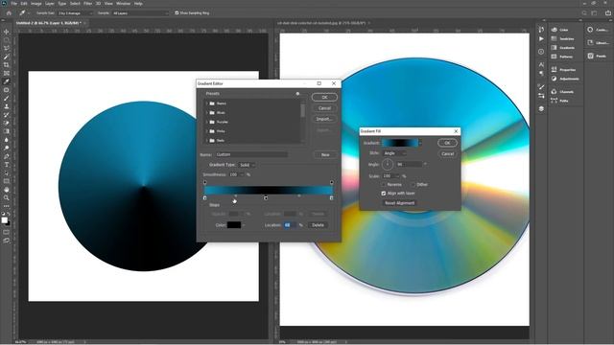614x345 pixels.
Task: Select the Brush tool
Action: click(7, 98)
